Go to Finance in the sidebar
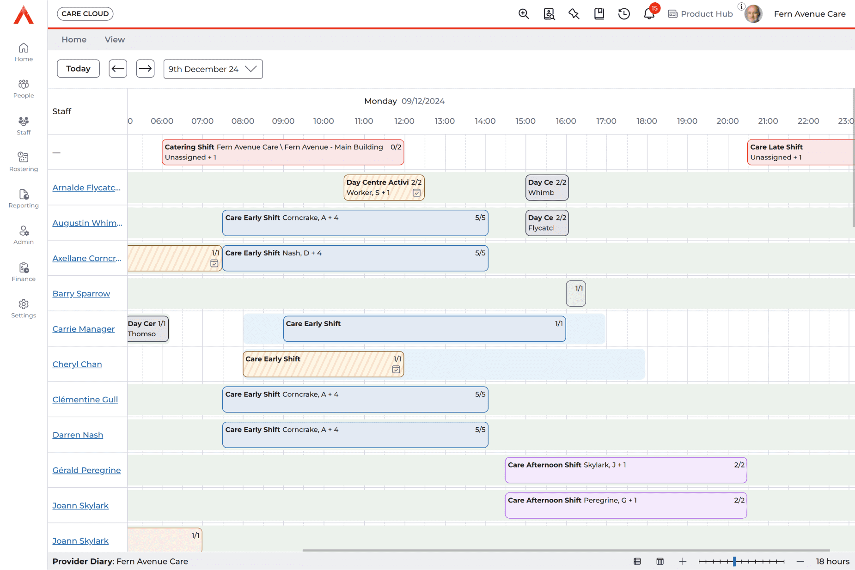This screenshot has height=570, width=855. [x=24, y=272]
